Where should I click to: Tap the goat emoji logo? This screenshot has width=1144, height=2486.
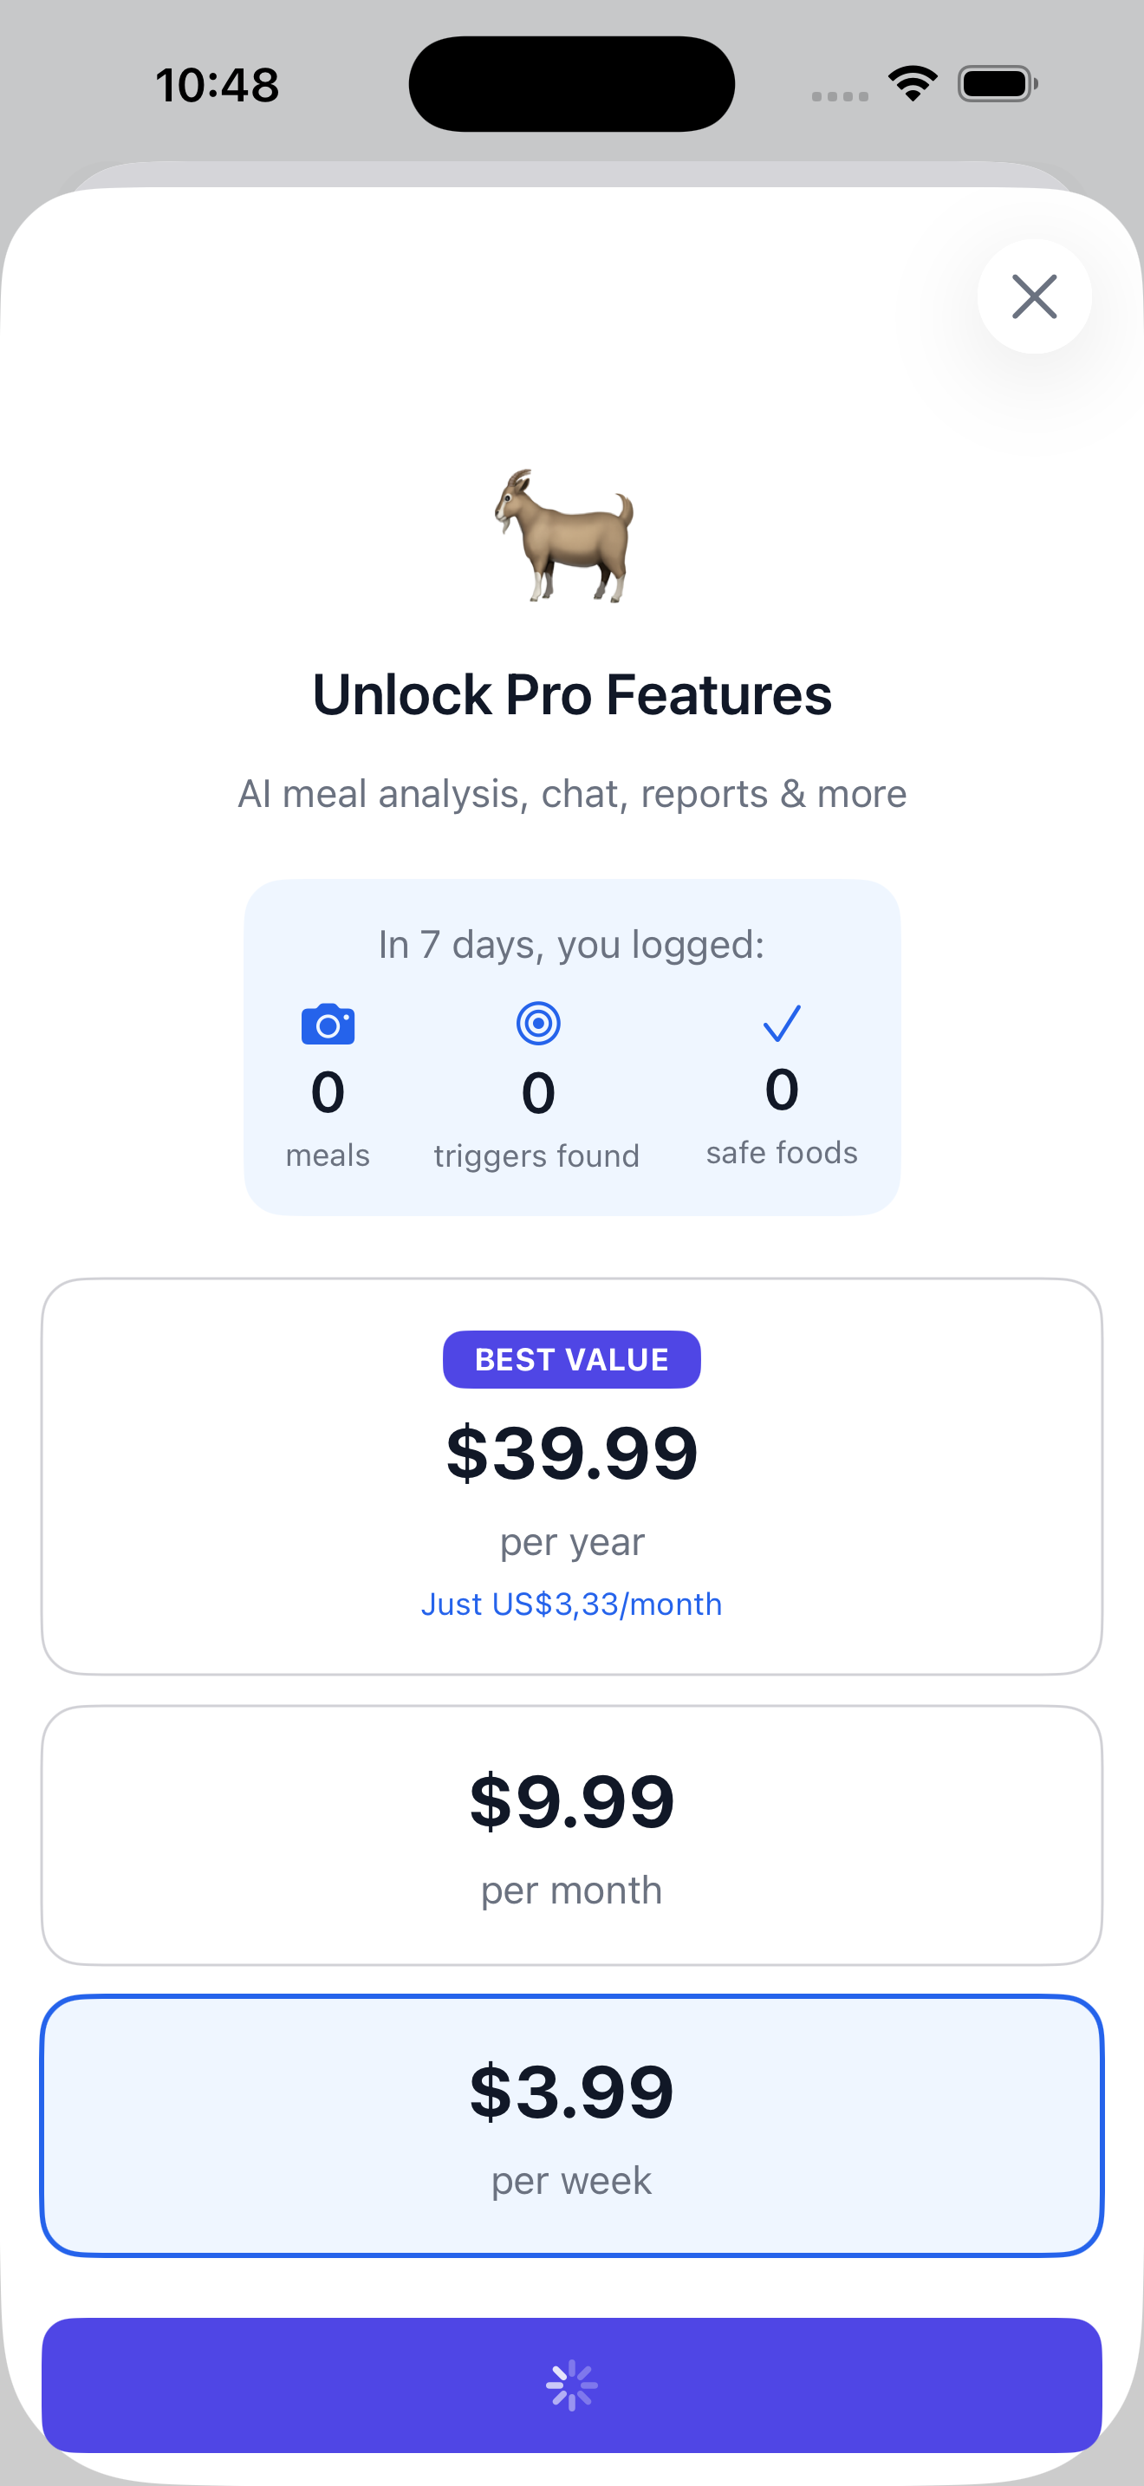pos(565,536)
